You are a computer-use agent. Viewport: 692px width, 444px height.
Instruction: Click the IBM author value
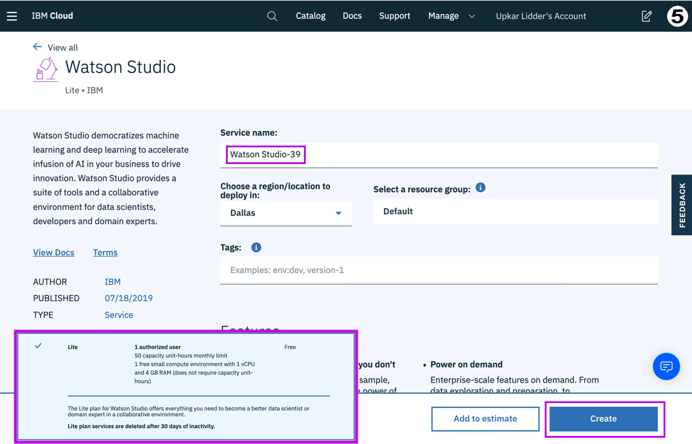point(113,282)
